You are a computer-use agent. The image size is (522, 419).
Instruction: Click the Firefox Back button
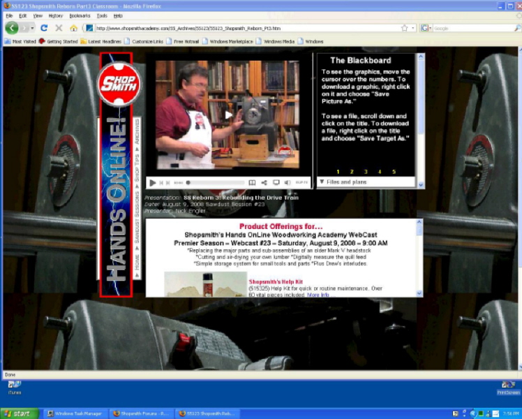12,28
